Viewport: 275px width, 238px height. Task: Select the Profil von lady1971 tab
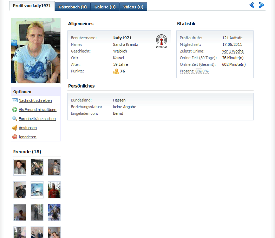(x=32, y=6)
